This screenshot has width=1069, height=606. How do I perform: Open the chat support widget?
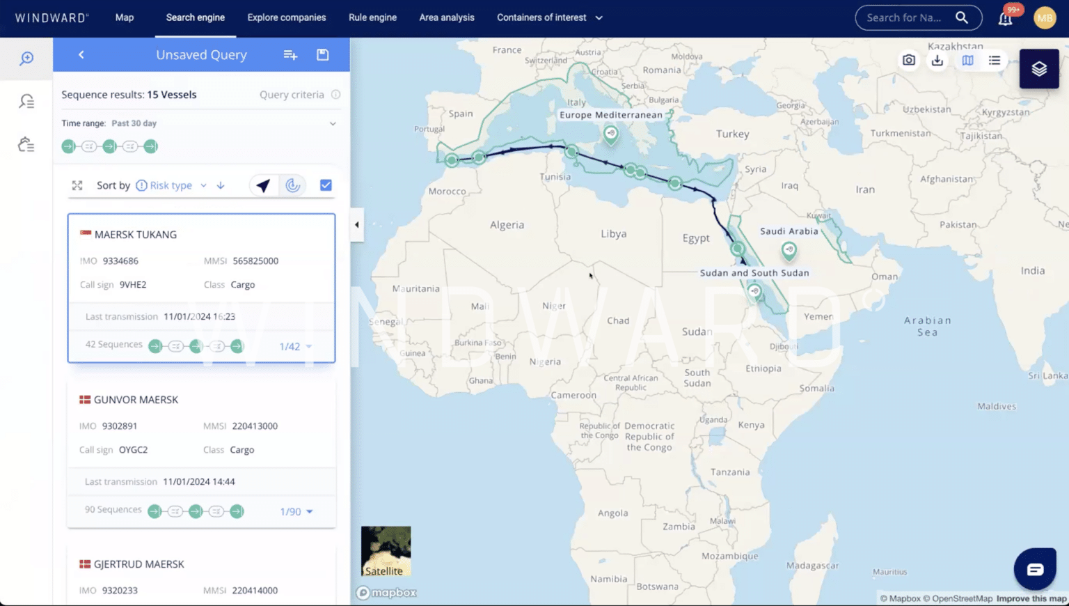coord(1035,569)
